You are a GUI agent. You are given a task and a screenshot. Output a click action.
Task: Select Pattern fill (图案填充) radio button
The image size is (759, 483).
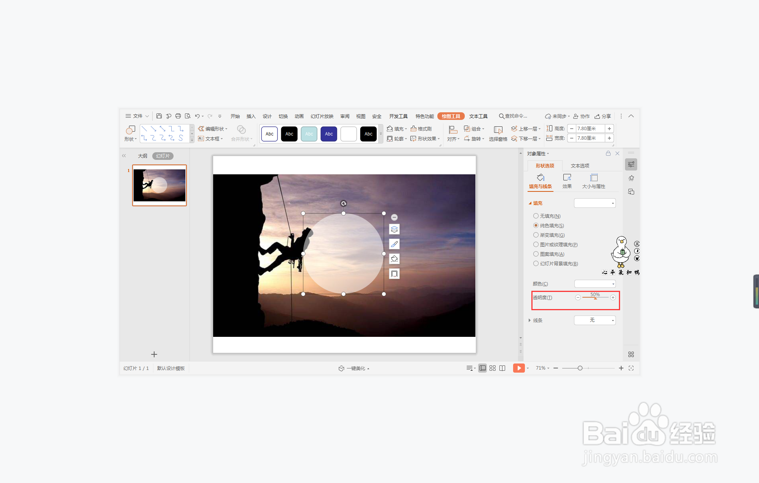[x=536, y=254]
